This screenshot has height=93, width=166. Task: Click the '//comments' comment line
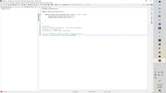[x=46, y=26]
